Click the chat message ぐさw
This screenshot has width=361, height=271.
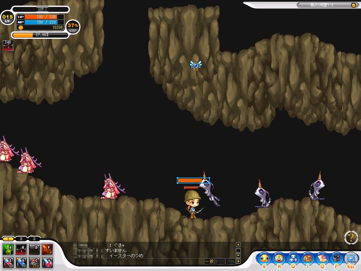[x=119, y=245]
